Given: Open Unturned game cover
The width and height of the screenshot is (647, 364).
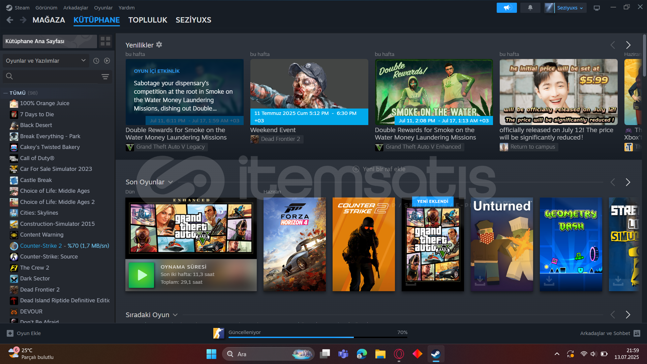Looking at the screenshot, I should (x=502, y=244).
